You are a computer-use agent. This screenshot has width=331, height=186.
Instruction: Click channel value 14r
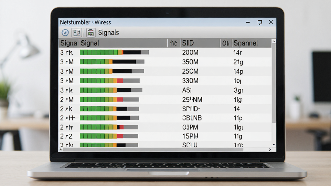[x=238, y=52]
